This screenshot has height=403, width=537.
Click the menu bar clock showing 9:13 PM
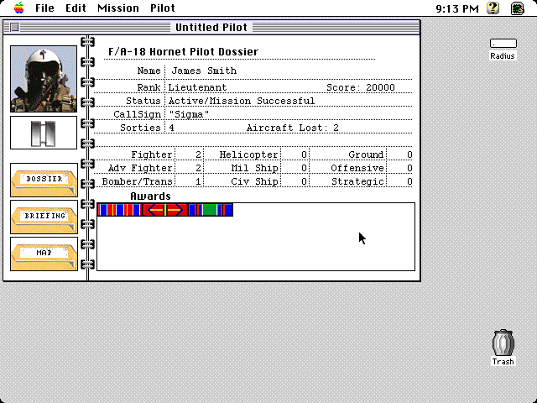457,8
